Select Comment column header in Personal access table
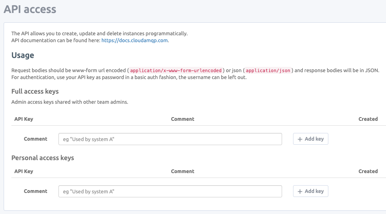This screenshot has width=386, height=214. click(x=183, y=171)
